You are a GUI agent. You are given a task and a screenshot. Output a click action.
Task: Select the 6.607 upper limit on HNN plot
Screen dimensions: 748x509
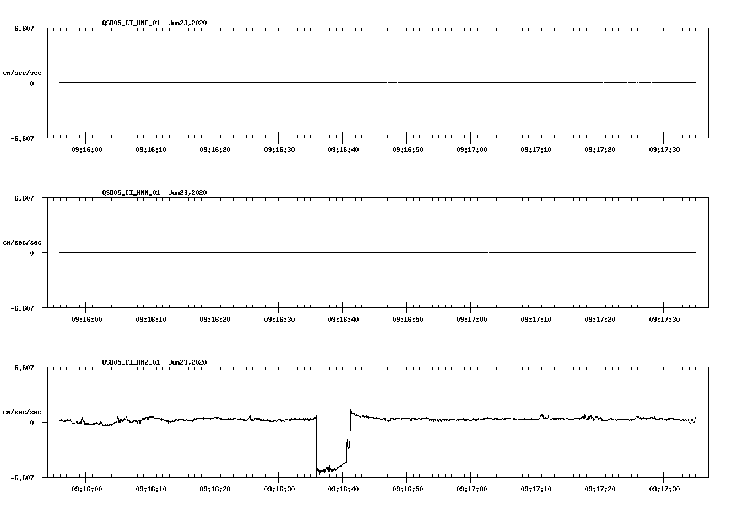(x=24, y=198)
